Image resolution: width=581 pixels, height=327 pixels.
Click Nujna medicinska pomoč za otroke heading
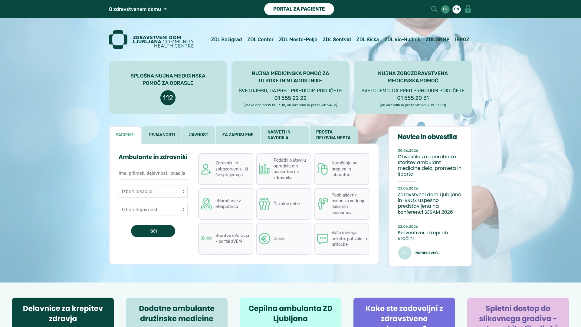click(x=290, y=77)
